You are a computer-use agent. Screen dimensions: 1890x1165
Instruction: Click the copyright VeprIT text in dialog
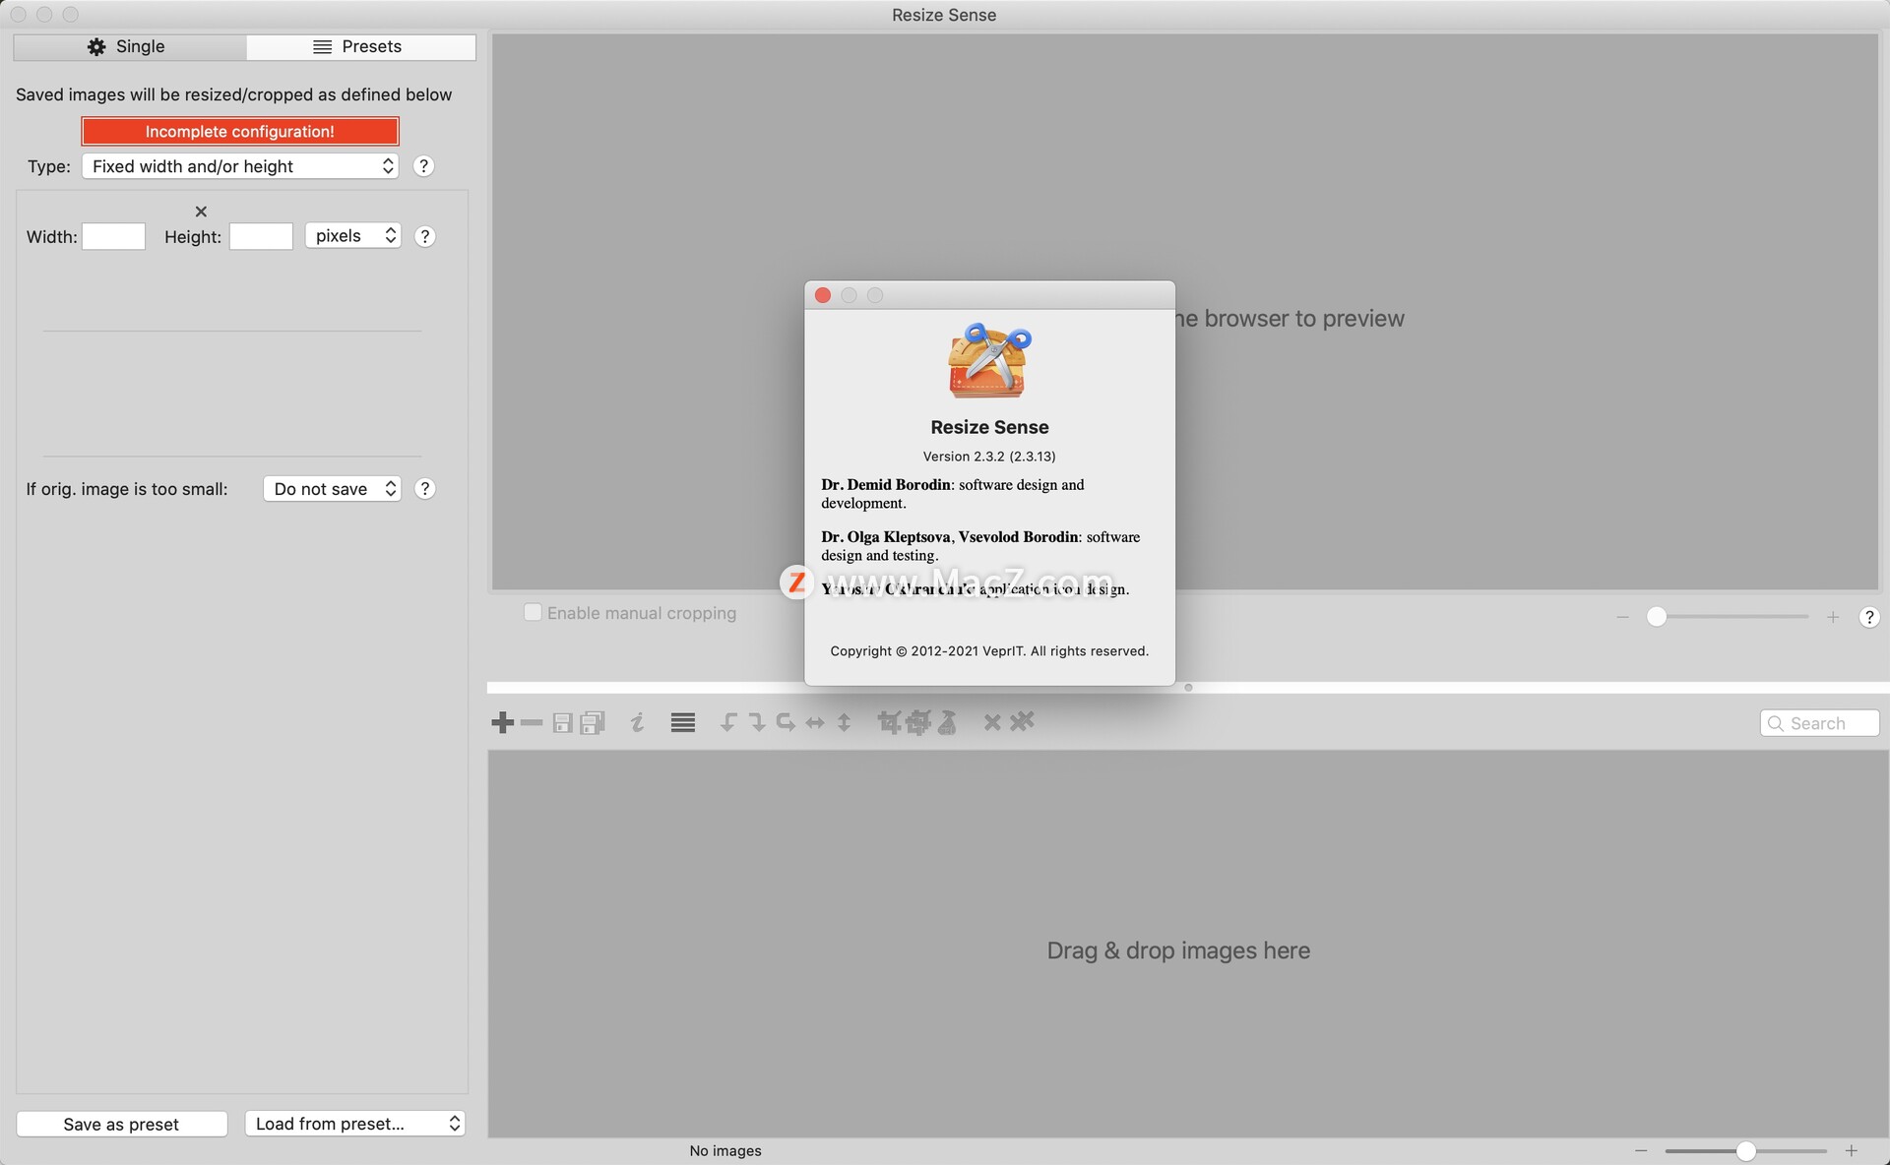tap(989, 651)
